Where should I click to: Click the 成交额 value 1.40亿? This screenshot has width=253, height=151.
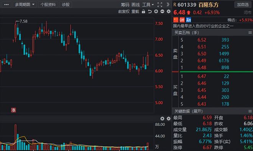tap(246, 130)
